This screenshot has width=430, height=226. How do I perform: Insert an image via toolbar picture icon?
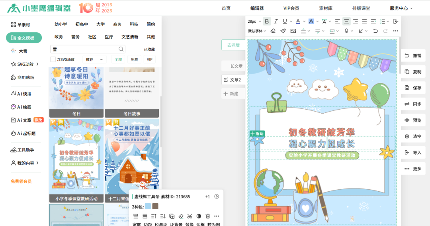(293, 31)
